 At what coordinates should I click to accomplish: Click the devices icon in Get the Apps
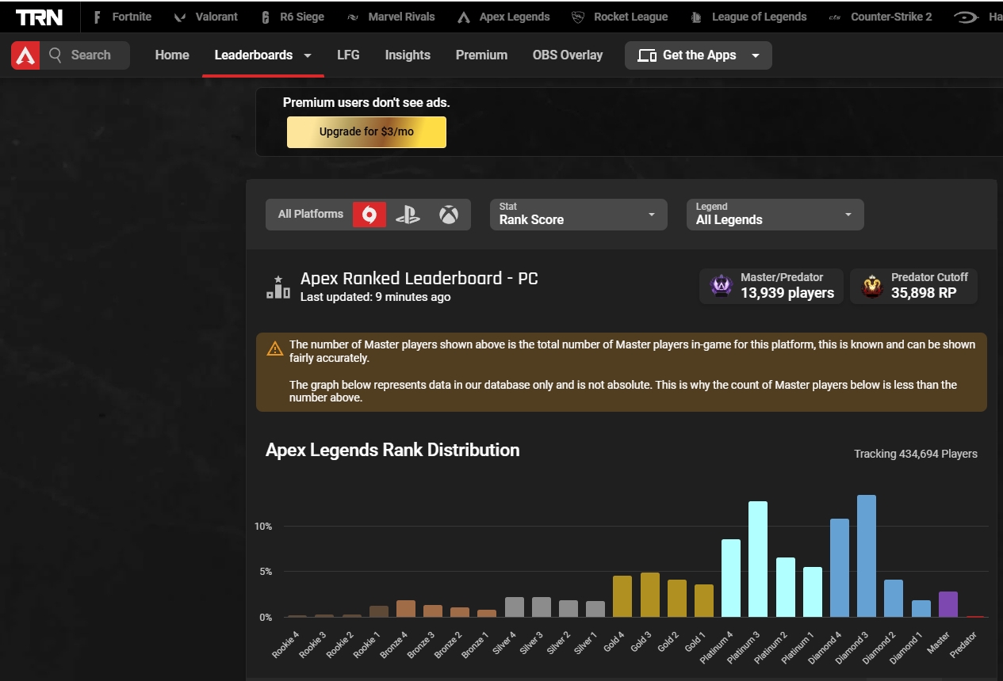tap(647, 55)
